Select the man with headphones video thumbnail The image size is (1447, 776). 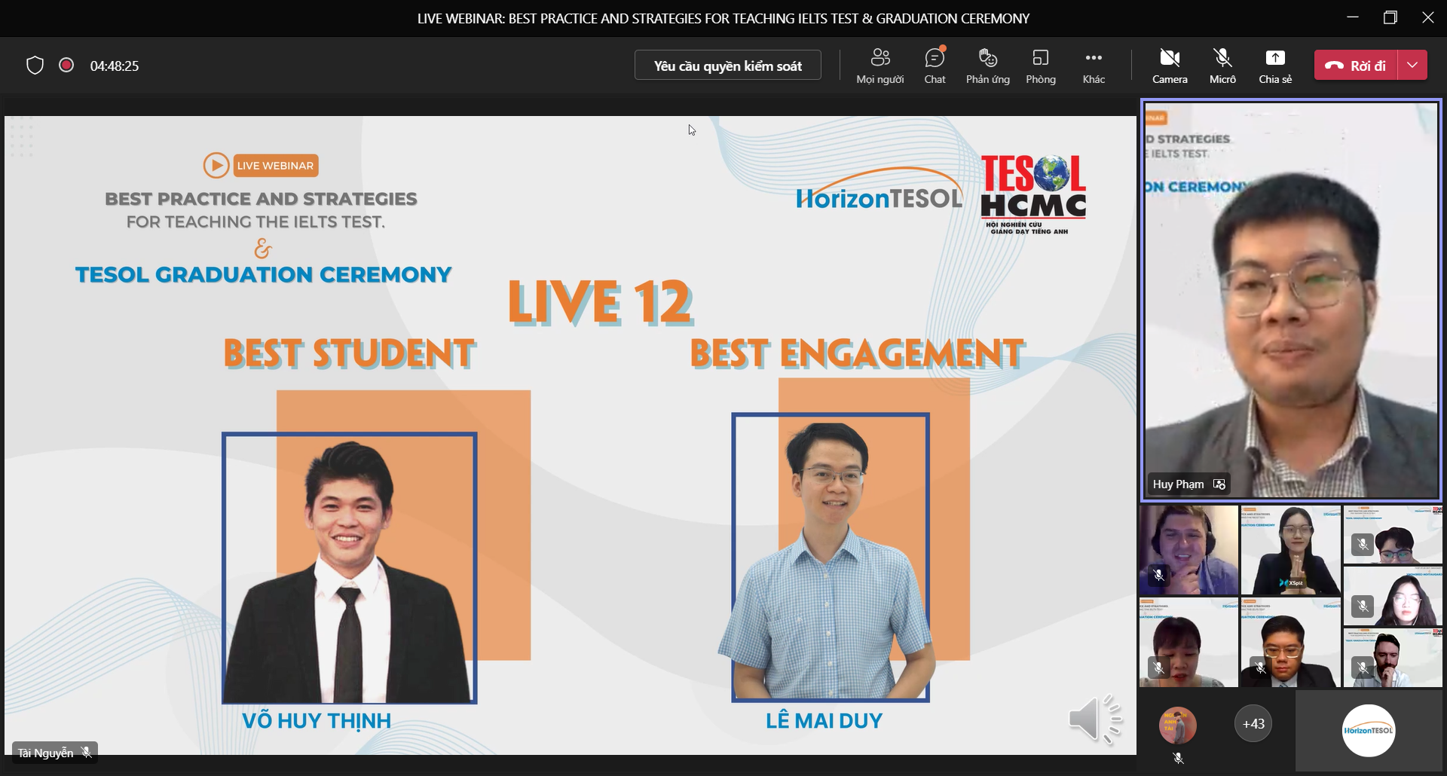[x=1188, y=550]
